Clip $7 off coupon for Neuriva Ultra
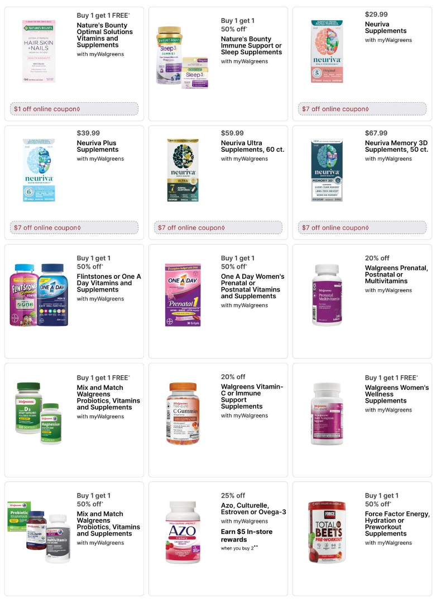This screenshot has width=441, height=602. click(218, 228)
